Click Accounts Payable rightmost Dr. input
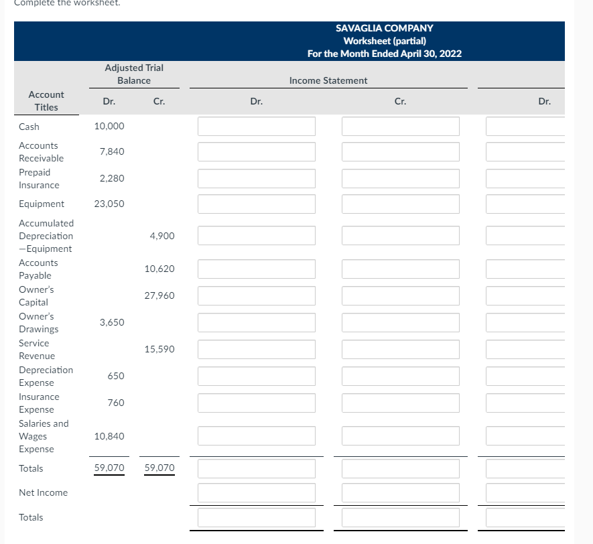The height and width of the screenshot is (544, 593). pyautogui.click(x=525, y=269)
